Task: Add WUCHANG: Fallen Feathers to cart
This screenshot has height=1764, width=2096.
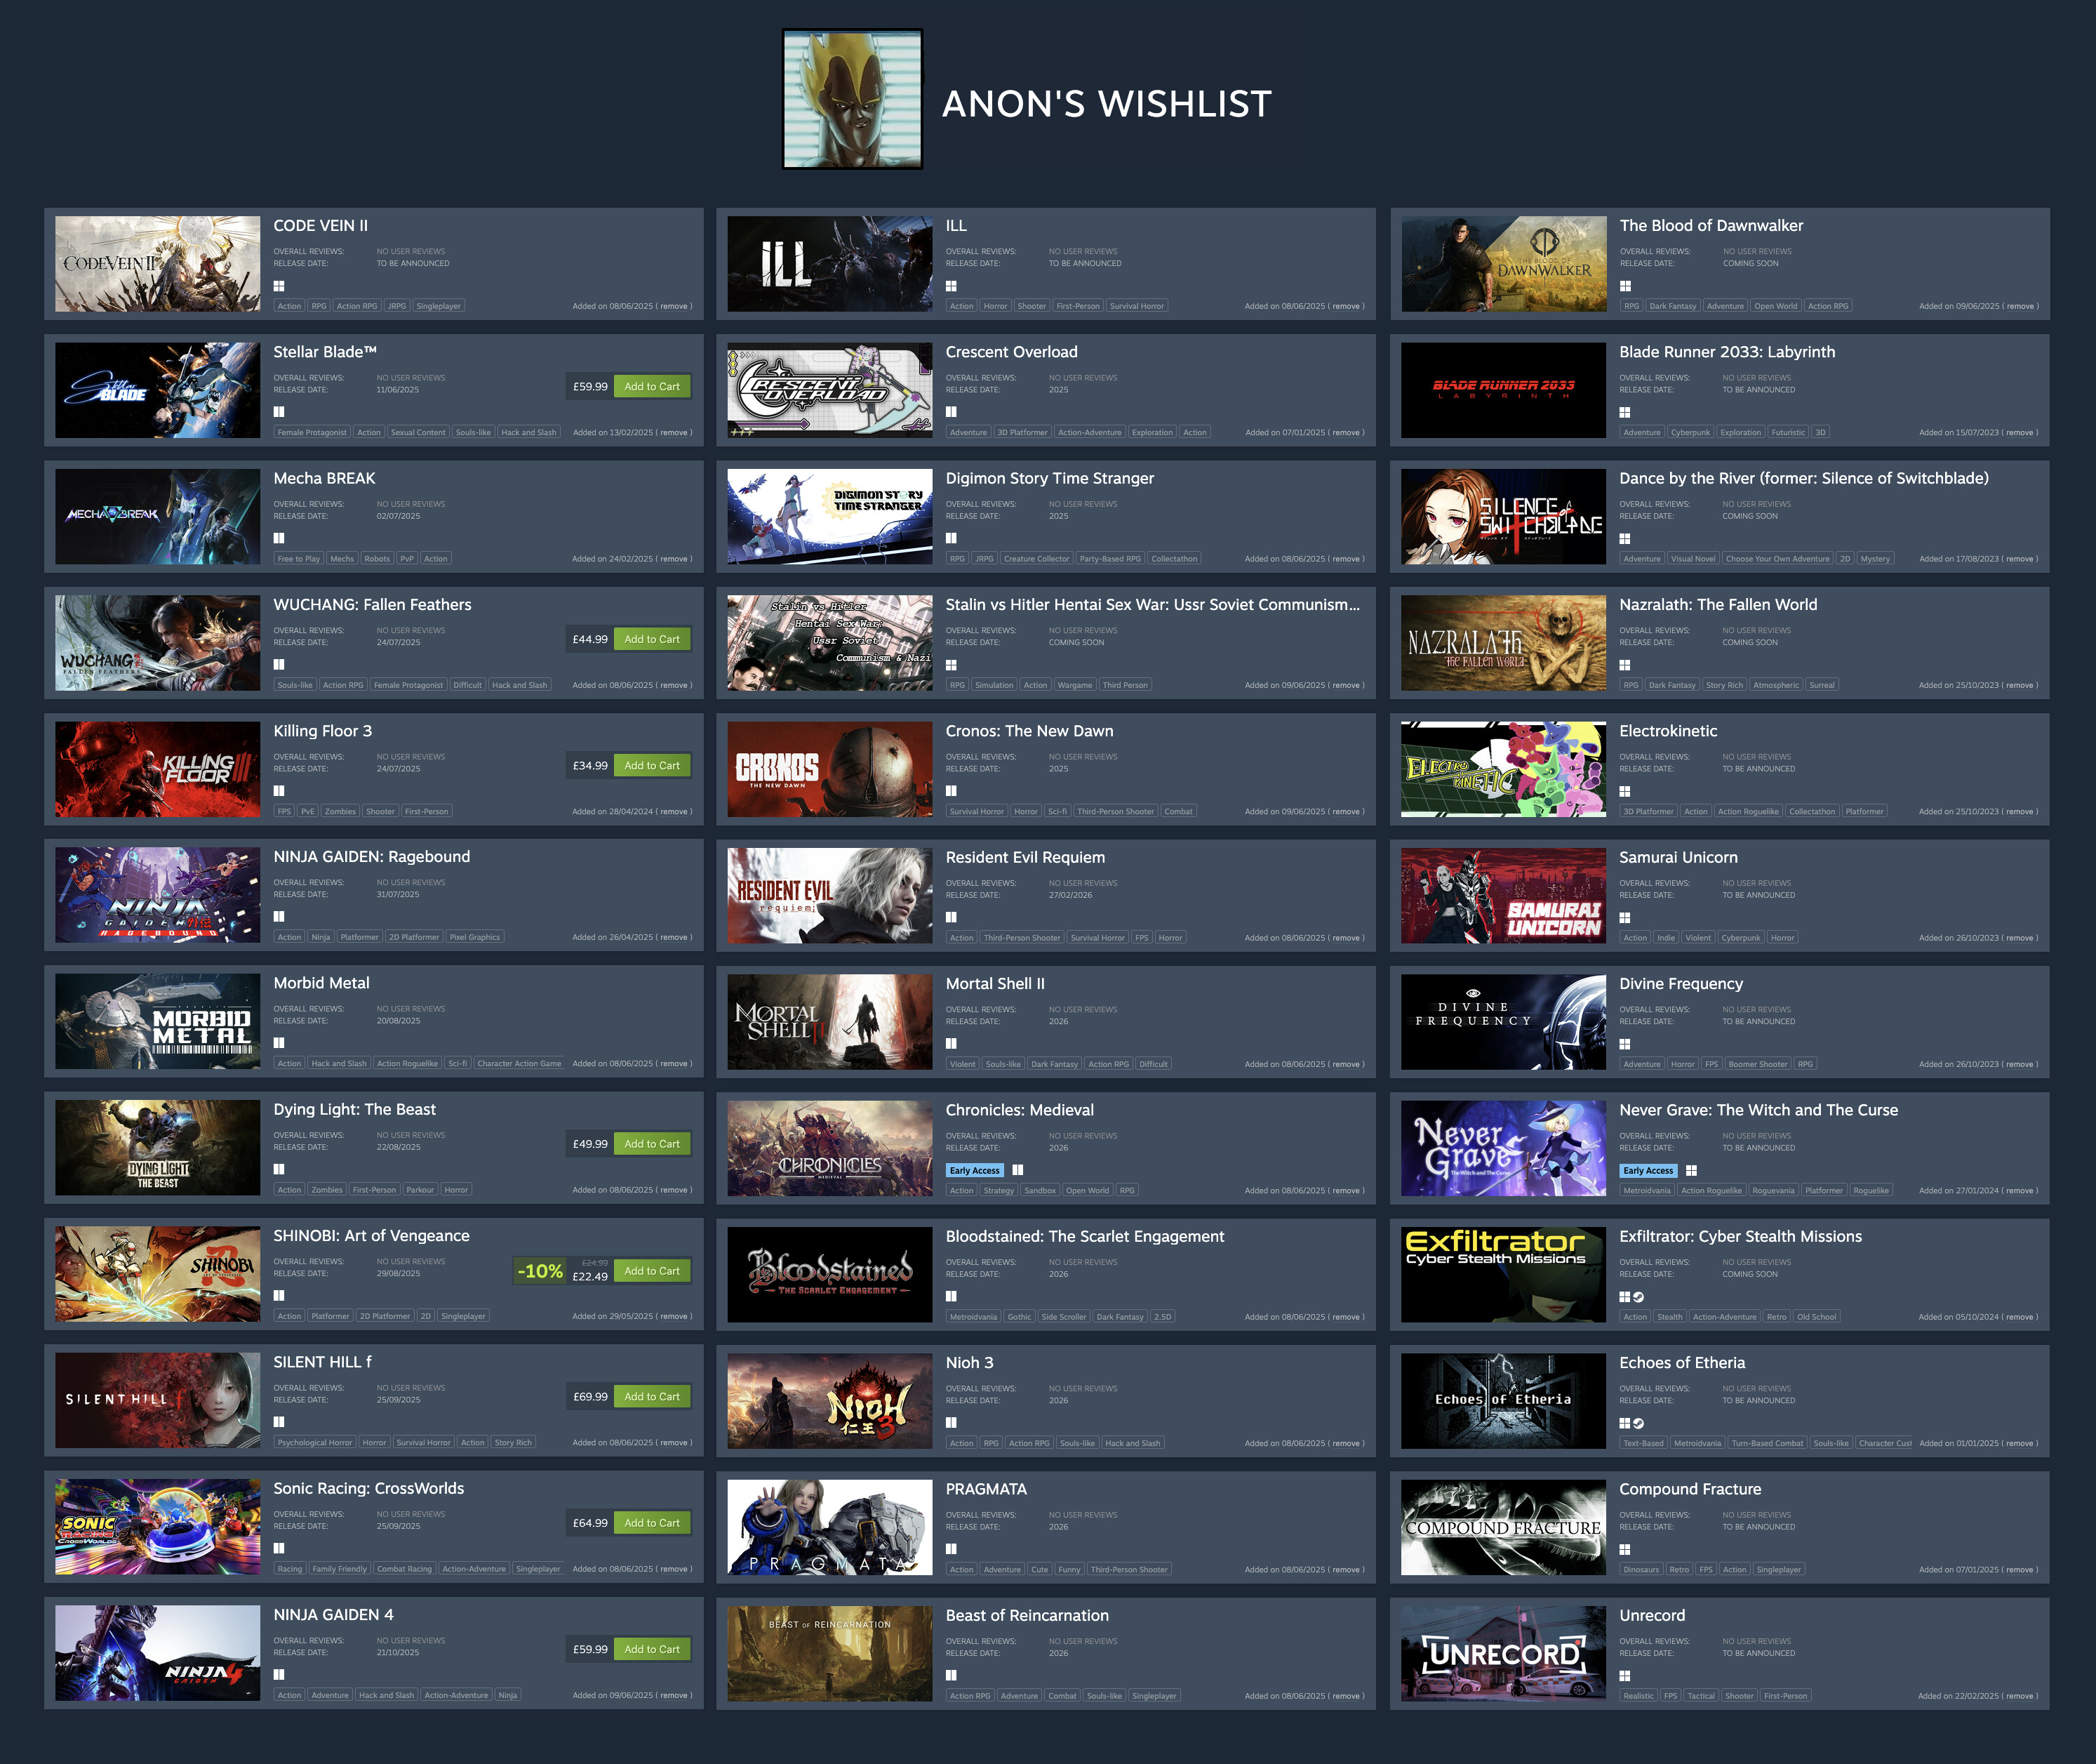Action: point(652,639)
